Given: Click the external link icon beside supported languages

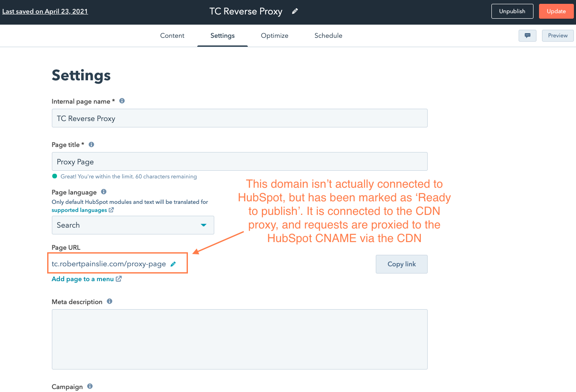Looking at the screenshot, I should 111,210.
